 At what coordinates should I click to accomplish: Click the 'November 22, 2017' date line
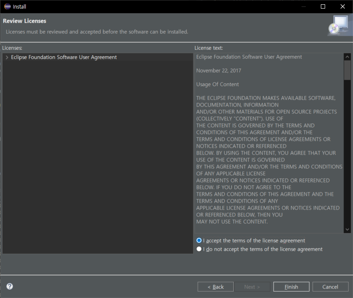(219, 70)
